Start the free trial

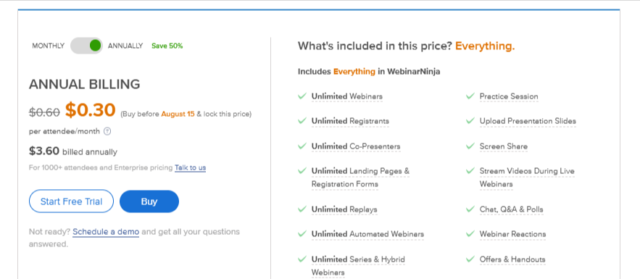click(71, 201)
